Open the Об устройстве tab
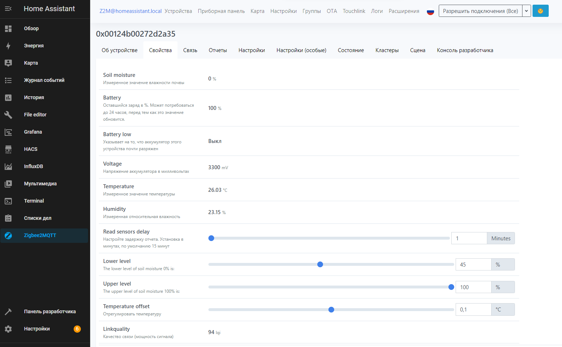 point(119,50)
